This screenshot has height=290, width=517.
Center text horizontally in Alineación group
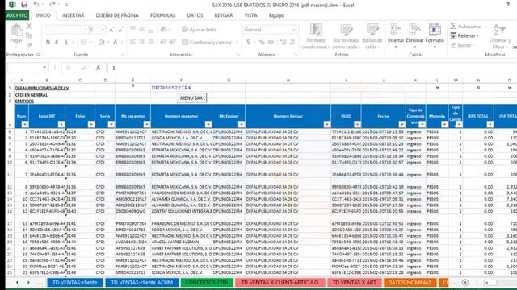coord(142,42)
